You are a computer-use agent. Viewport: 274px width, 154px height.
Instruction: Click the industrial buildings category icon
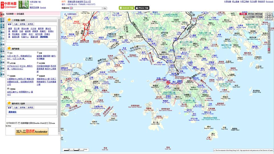click(x=8, y=89)
